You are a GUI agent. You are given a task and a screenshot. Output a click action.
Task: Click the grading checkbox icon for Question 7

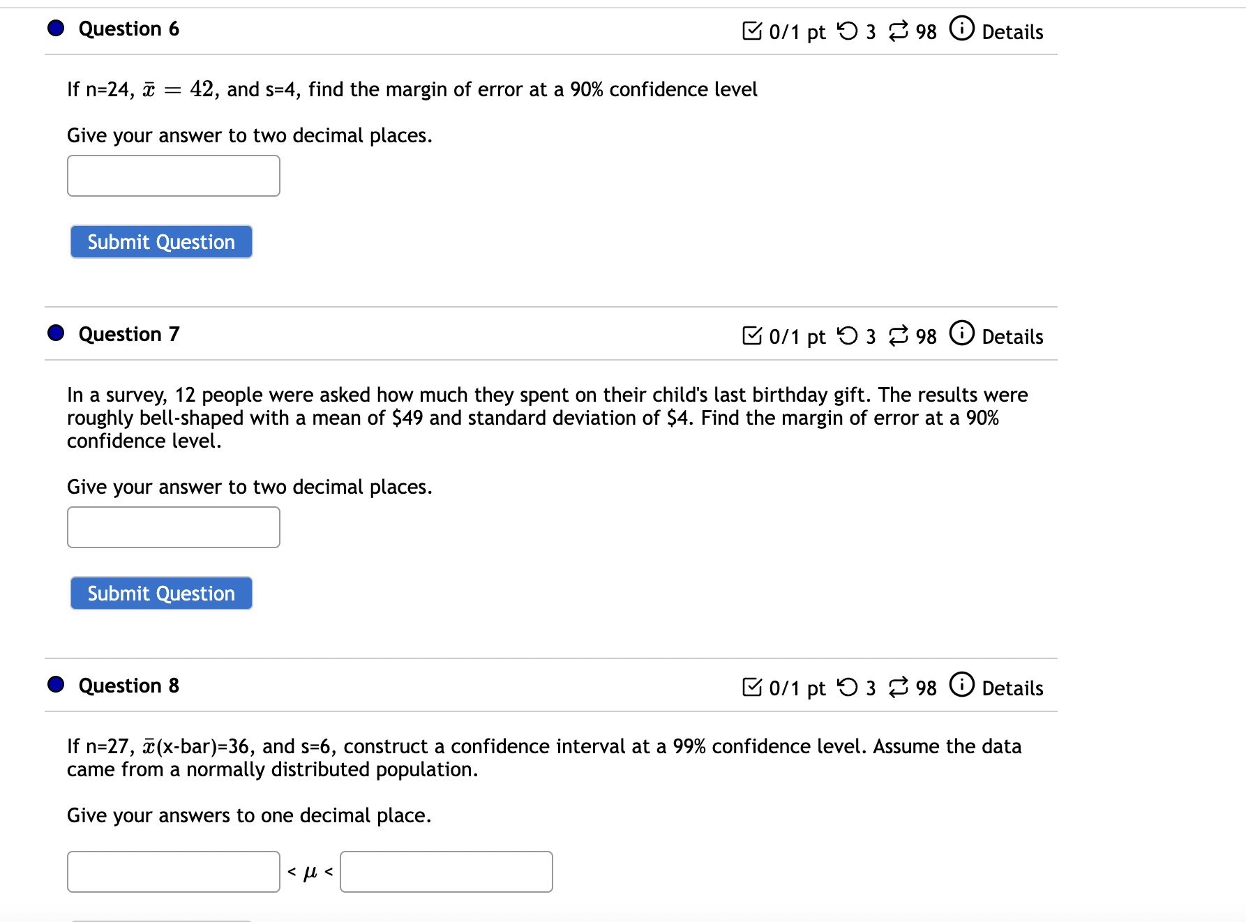point(751,335)
